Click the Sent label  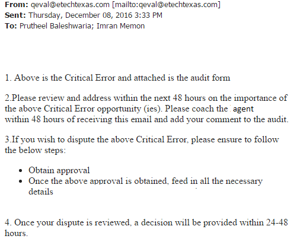tap(15, 15)
